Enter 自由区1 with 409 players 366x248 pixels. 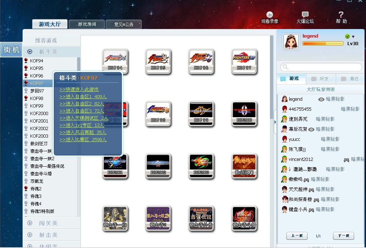83,97
